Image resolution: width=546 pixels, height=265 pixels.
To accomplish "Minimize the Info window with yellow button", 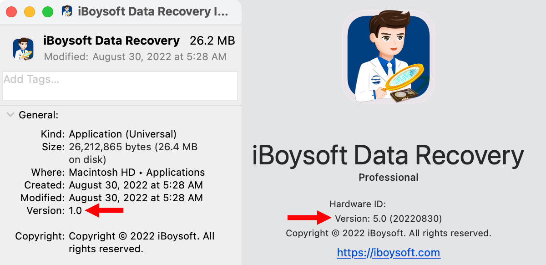I will (30, 12).
